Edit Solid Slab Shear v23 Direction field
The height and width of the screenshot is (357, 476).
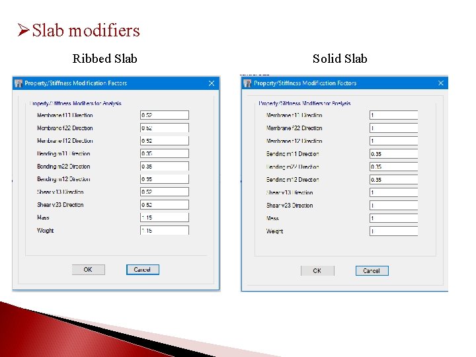[x=394, y=206]
